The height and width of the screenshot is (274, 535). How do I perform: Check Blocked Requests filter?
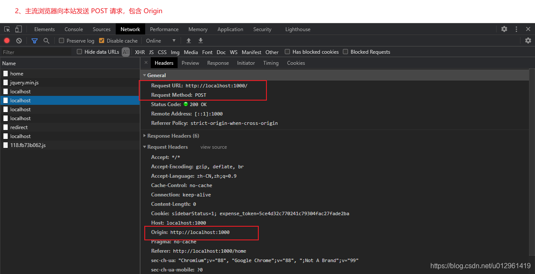[x=345, y=52]
